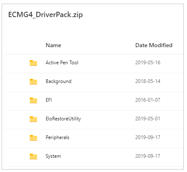Select the date 2018-05-14 of Background

pyautogui.click(x=148, y=81)
